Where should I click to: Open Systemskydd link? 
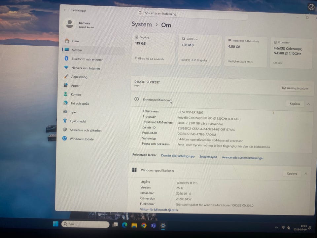coord(208,157)
